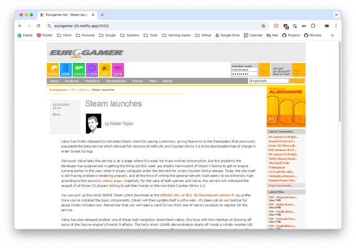Image resolution: width=356 pixels, height=248 pixels.
Task: Show more bookmarks chevron
Action: [x=332, y=35]
